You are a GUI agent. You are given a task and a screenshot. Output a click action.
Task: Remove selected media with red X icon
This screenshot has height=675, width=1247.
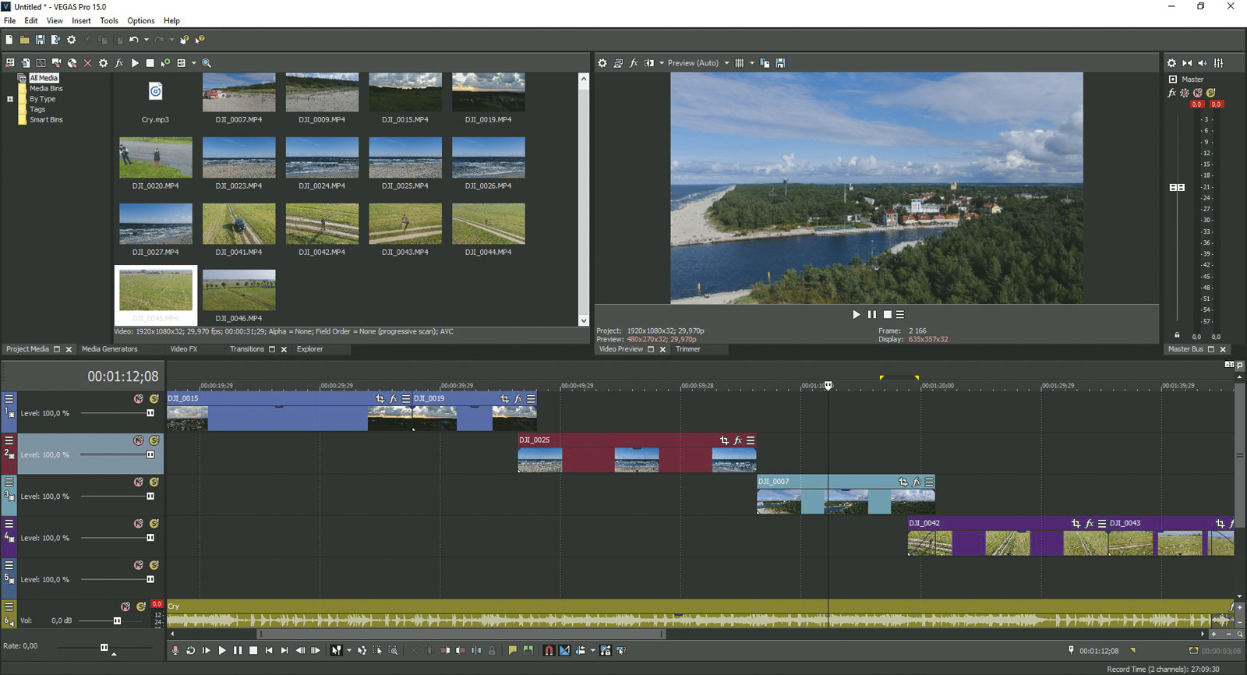click(x=87, y=63)
